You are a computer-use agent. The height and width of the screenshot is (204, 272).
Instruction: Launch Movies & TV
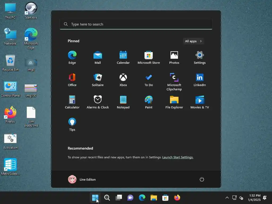200,102
